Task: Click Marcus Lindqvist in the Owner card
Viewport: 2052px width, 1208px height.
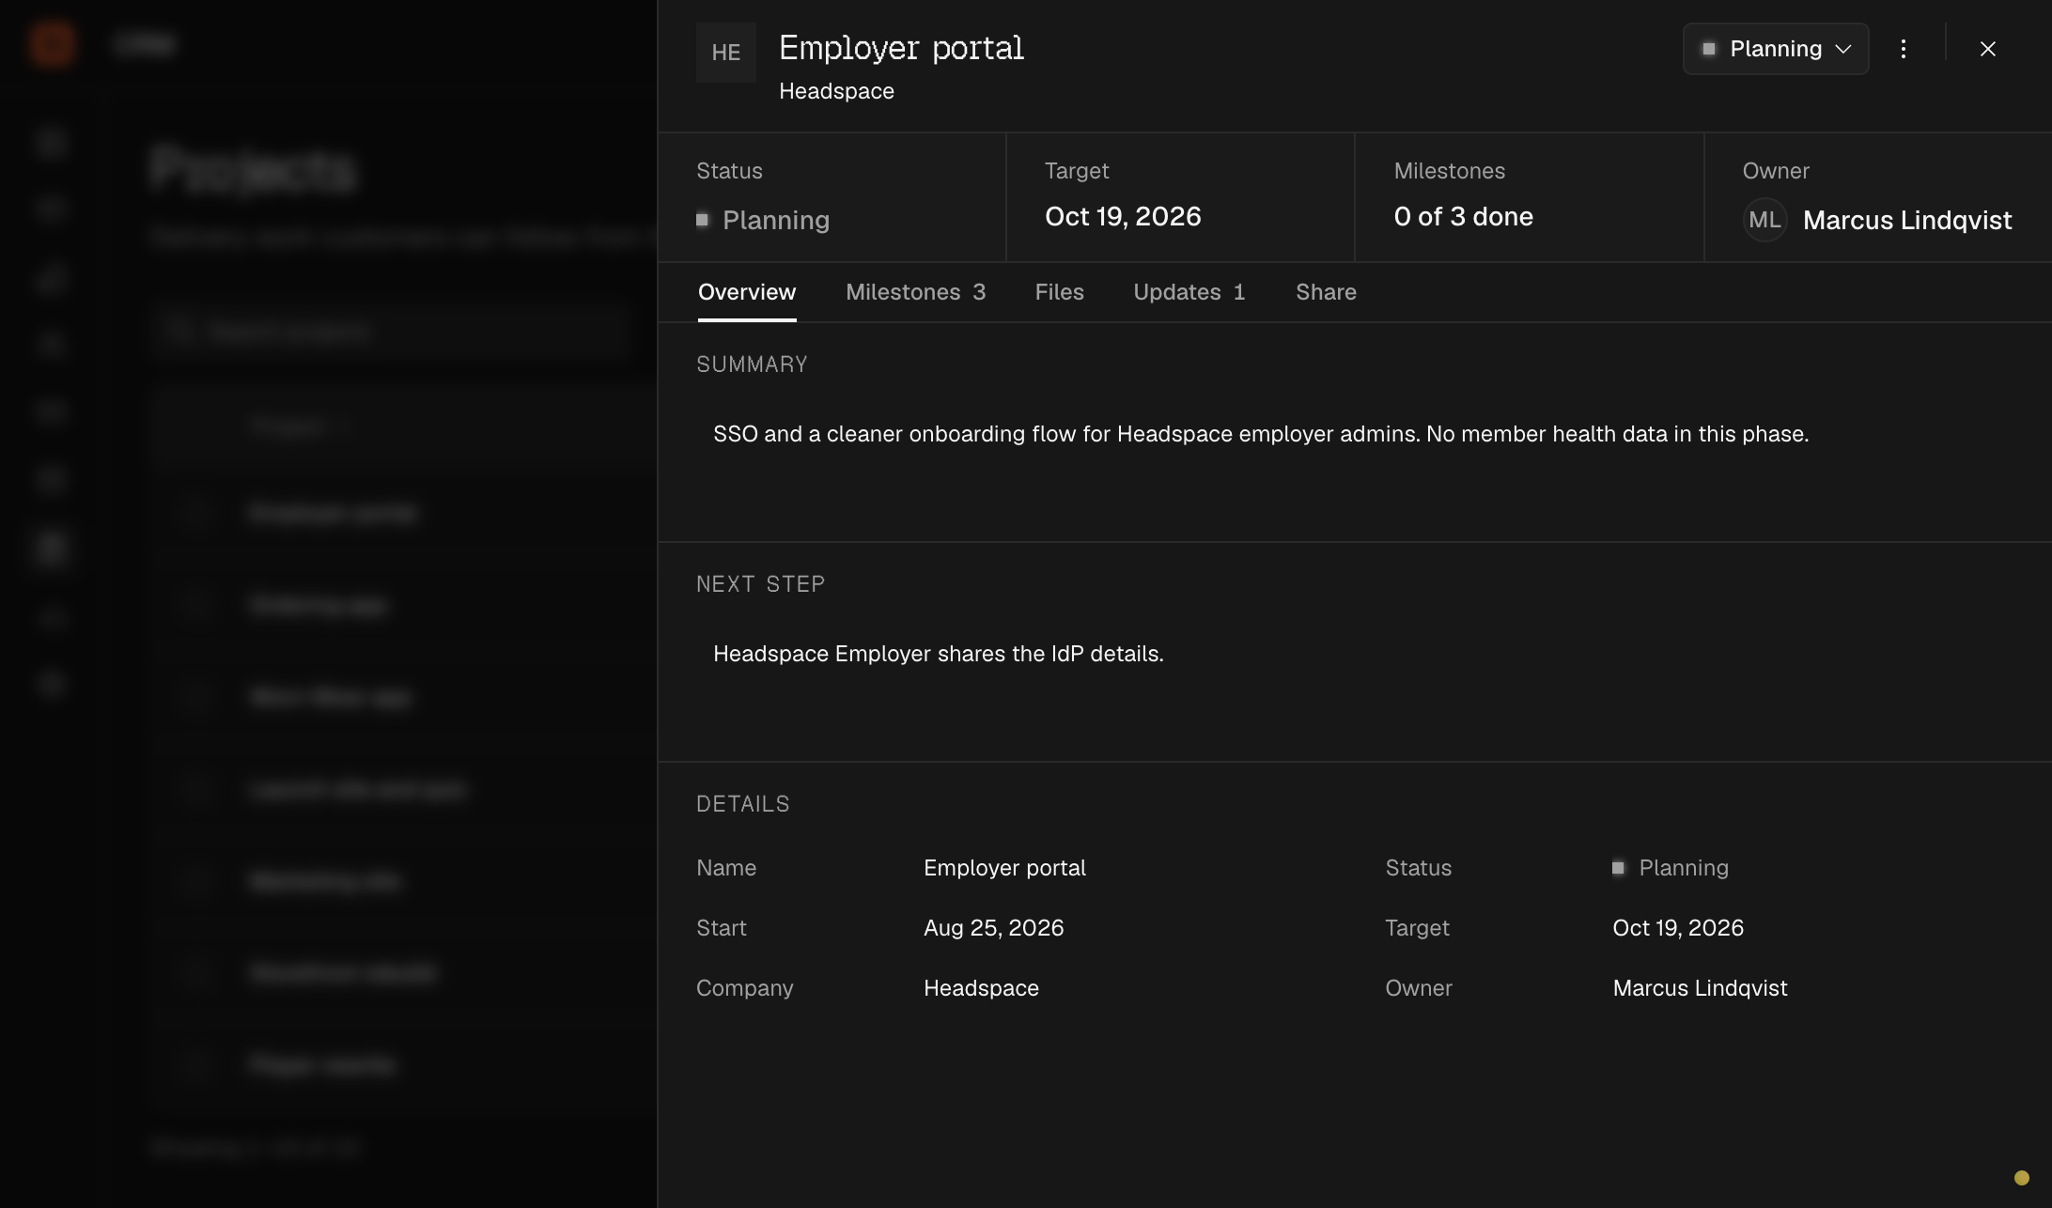Action: point(1907,220)
